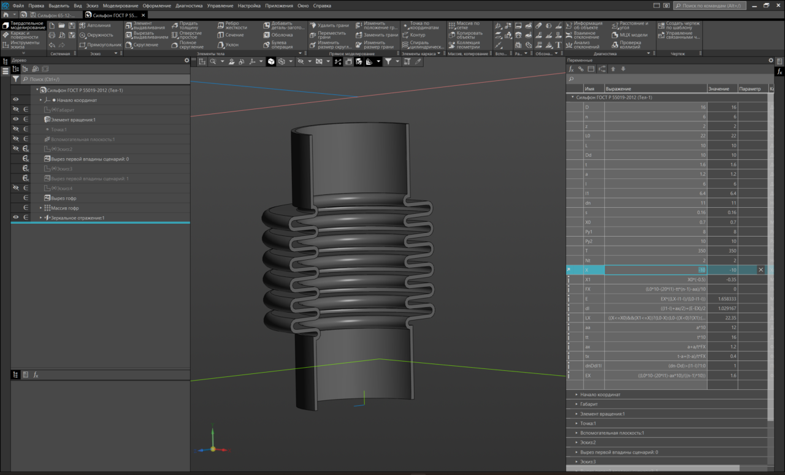Show the hidden Габарит sketch

click(x=16, y=110)
